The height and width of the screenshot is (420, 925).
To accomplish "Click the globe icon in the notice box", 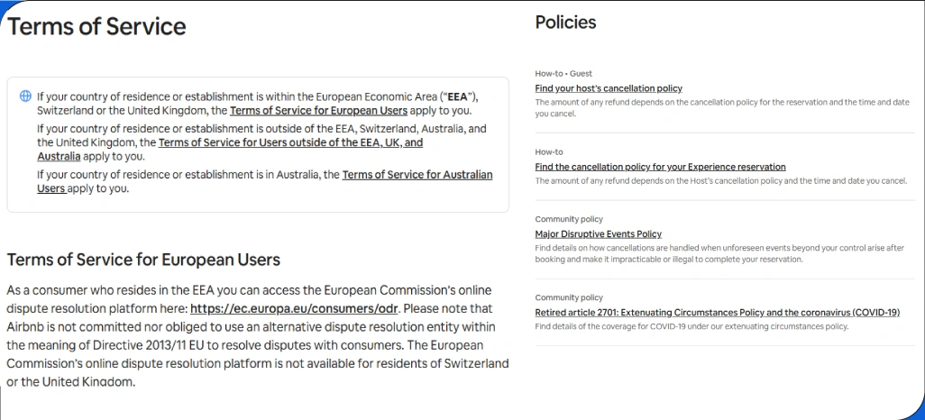I will [x=25, y=96].
